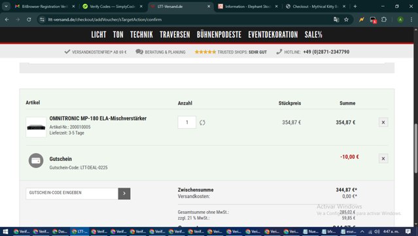The width and height of the screenshot is (418, 236).
Task: Open the Chrome profile avatar
Action: tap(400, 20)
